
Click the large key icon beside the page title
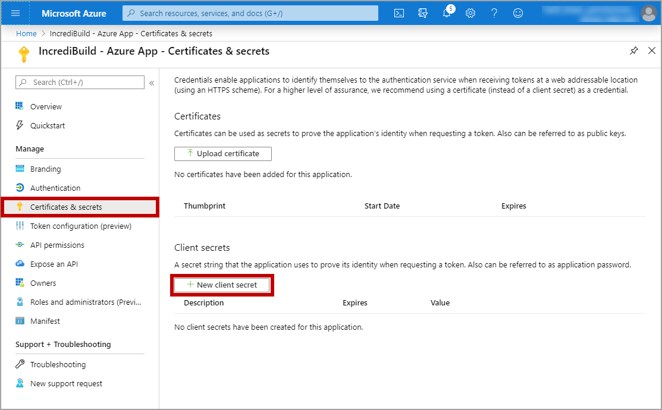(x=24, y=54)
